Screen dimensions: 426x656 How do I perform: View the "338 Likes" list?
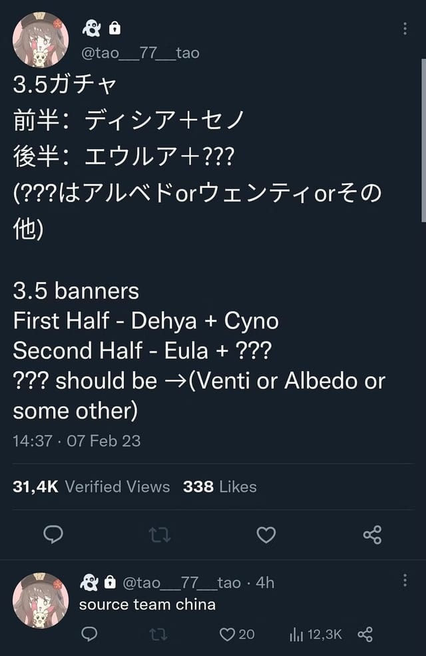(220, 486)
